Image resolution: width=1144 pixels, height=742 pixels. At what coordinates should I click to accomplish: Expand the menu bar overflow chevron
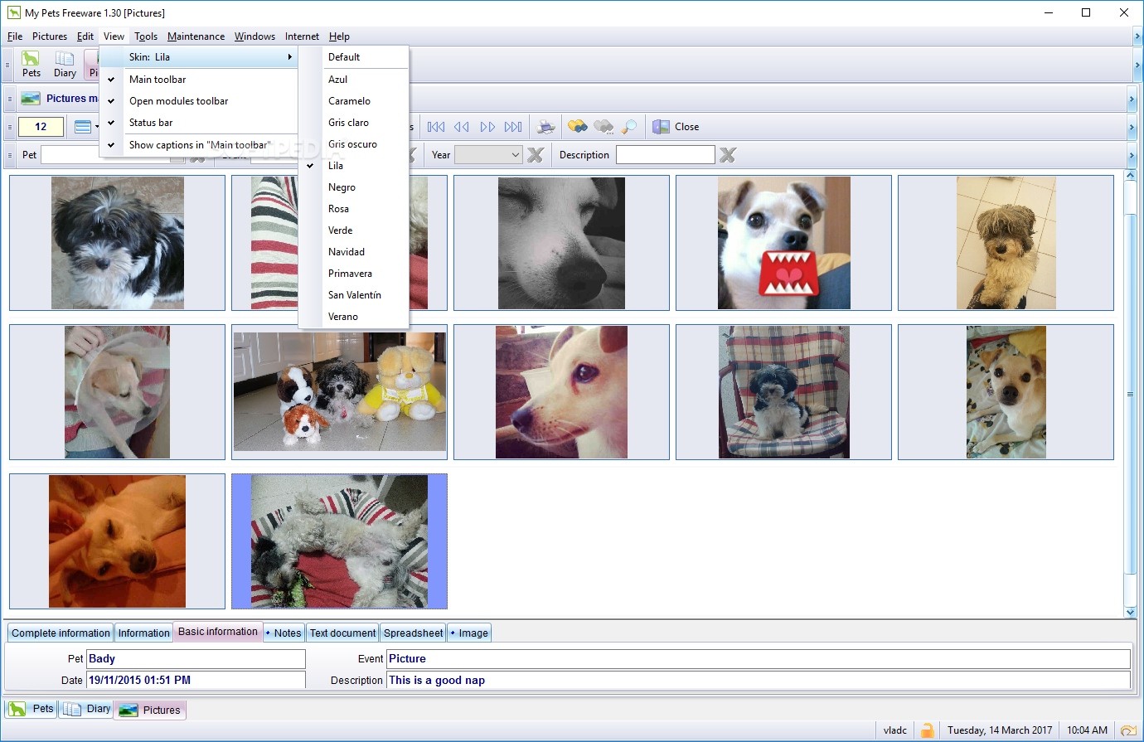[1137, 36]
